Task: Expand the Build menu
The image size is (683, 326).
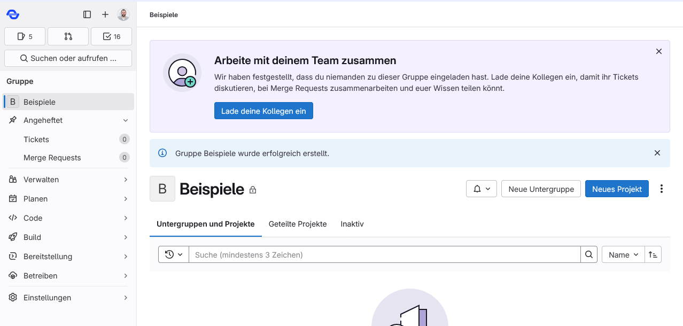Action: tap(68, 237)
